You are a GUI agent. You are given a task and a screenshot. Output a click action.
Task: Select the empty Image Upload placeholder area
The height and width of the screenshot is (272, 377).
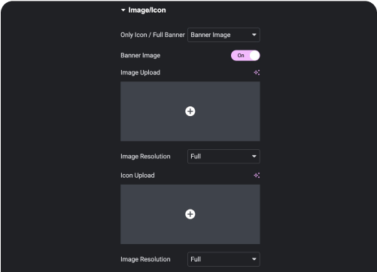pos(190,112)
